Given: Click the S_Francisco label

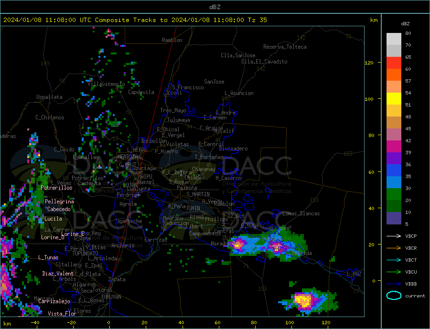Looking at the screenshot, I should coord(188,87).
